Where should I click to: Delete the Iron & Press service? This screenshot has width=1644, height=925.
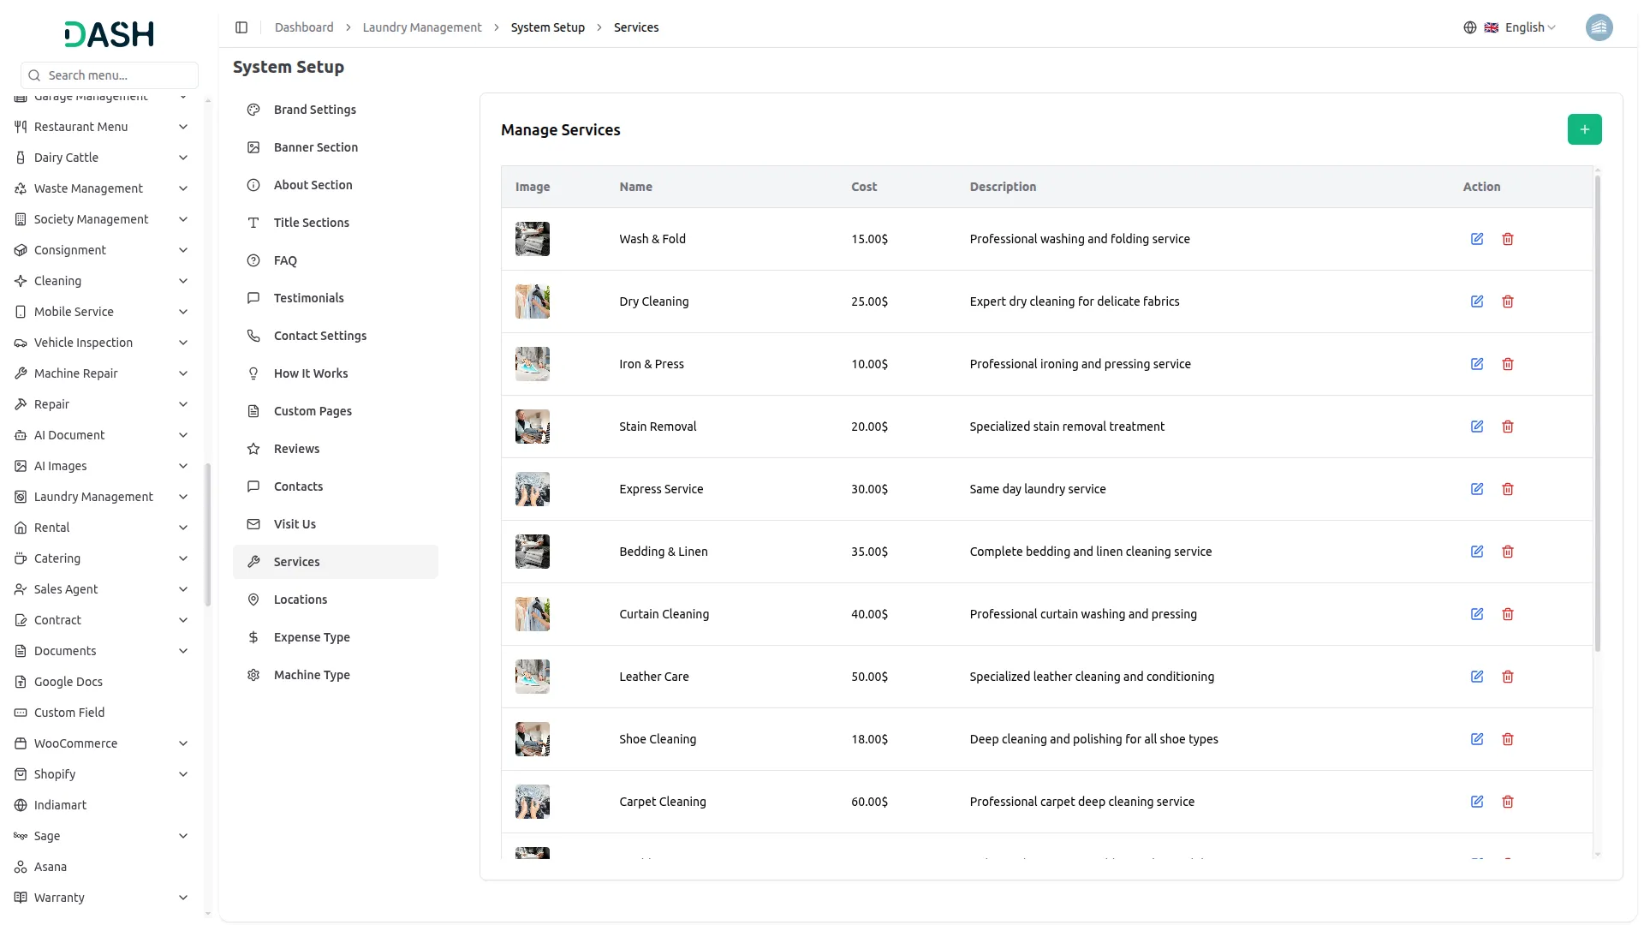coord(1508,364)
